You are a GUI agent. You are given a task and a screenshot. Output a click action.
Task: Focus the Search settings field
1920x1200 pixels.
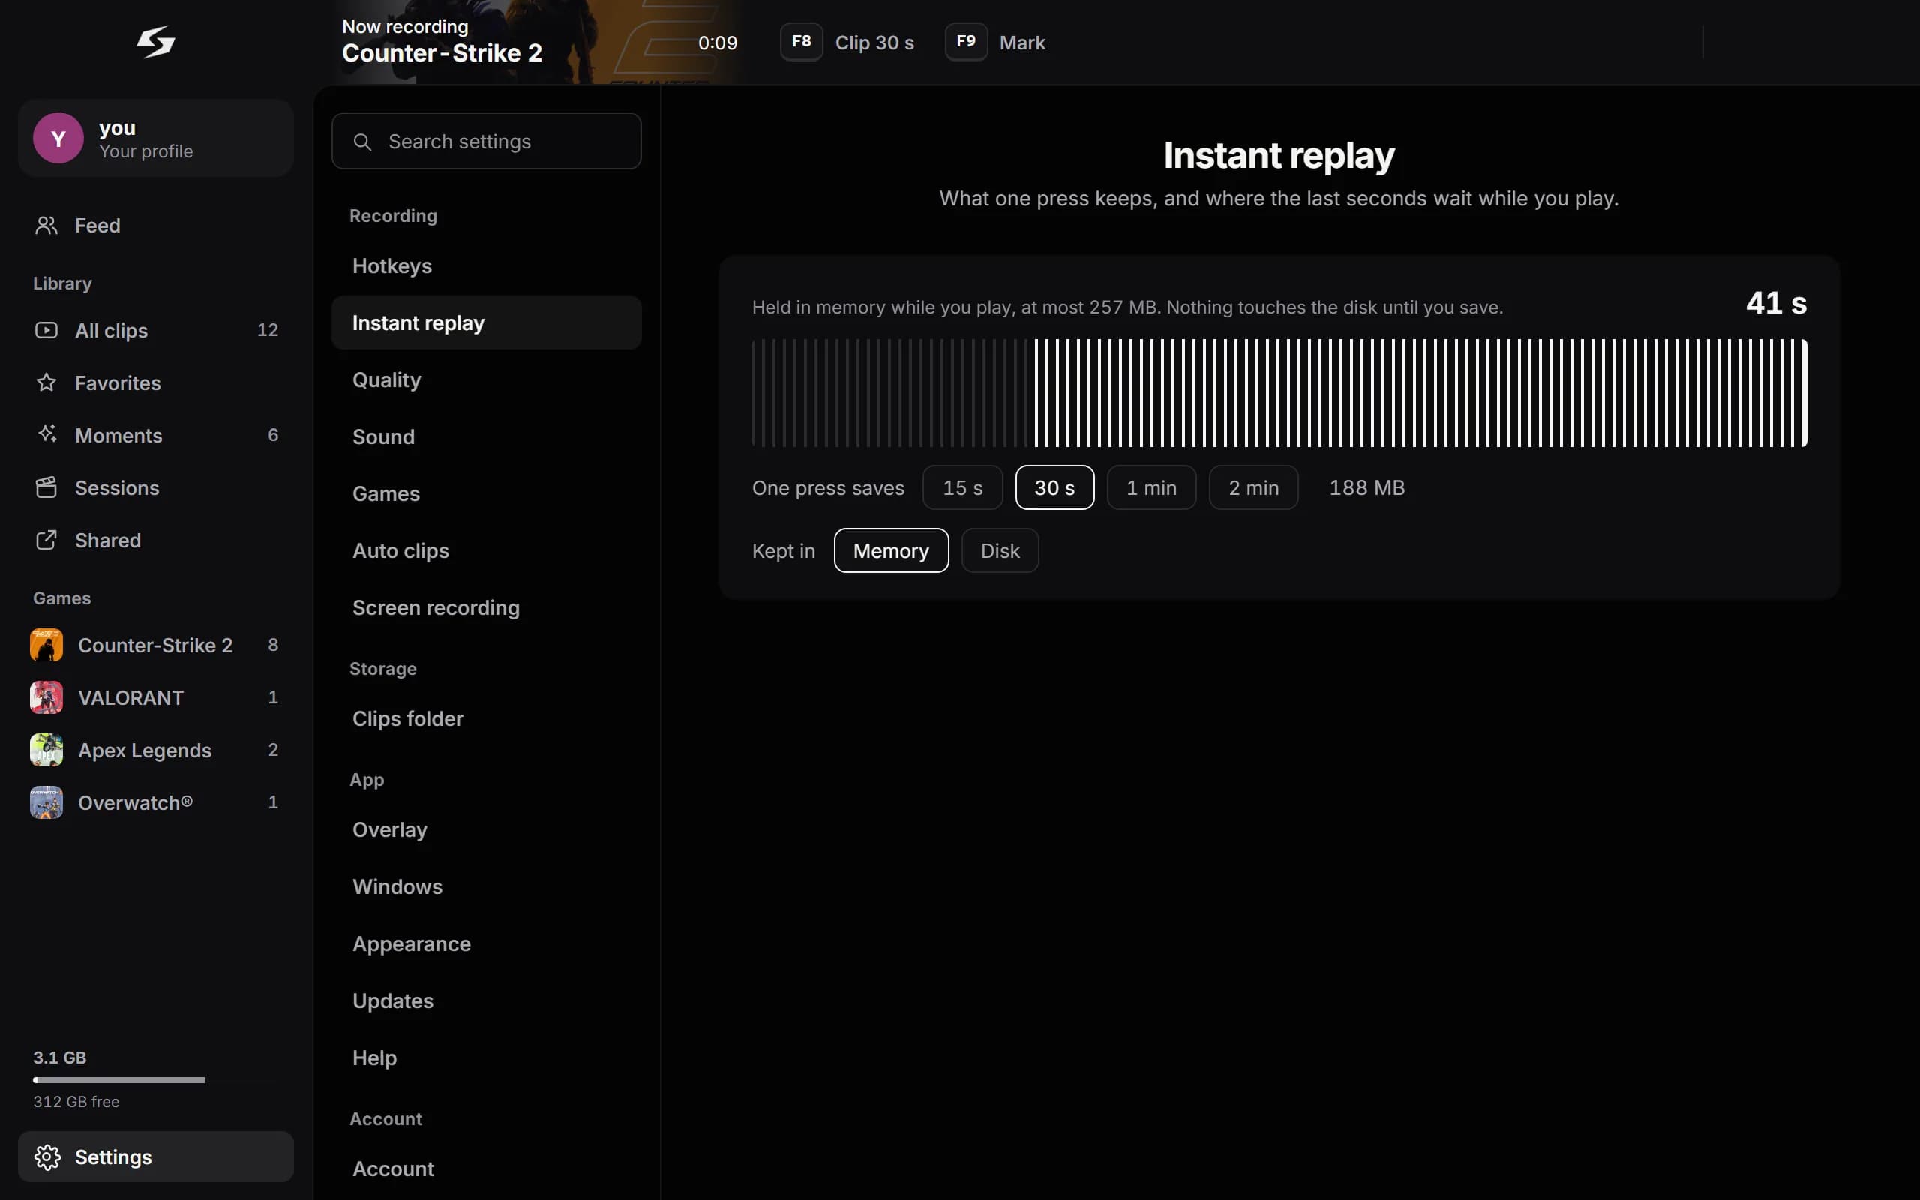(x=486, y=141)
